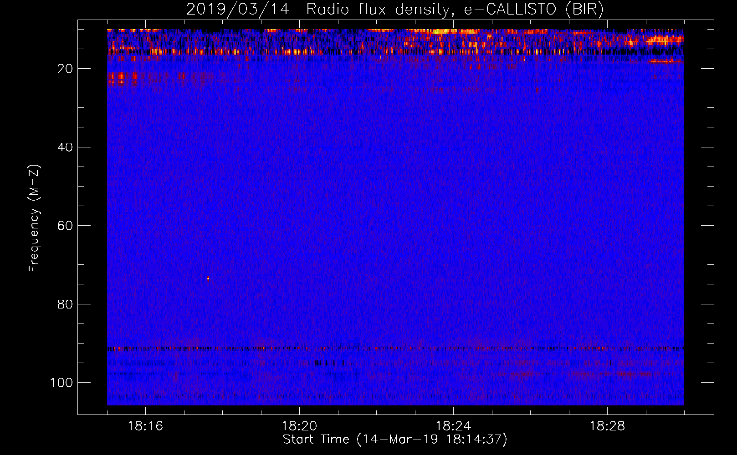Click the 80 MHz frequency tick label
The height and width of the screenshot is (455, 737).
tap(66, 304)
